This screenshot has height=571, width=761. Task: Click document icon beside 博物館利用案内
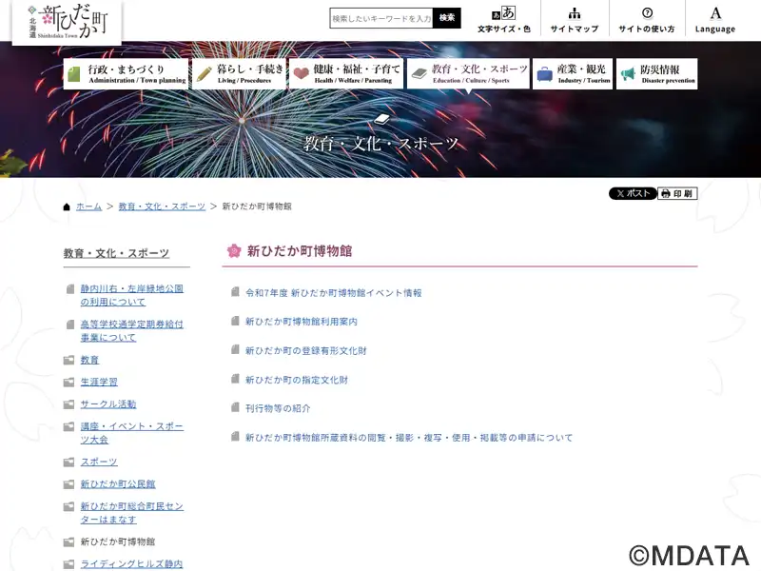click(x=235, y=321)
